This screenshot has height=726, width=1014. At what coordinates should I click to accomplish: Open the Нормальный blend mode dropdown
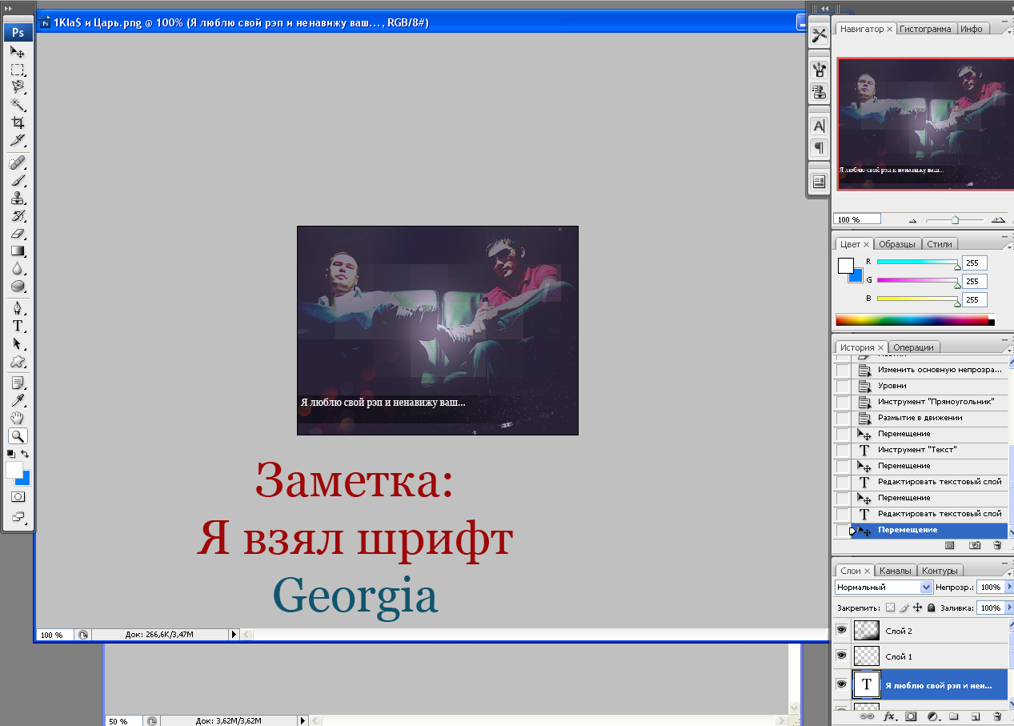pos(884,587)
